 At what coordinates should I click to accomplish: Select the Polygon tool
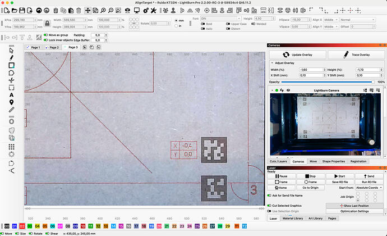pyautogui.click(x=11, y=72)
